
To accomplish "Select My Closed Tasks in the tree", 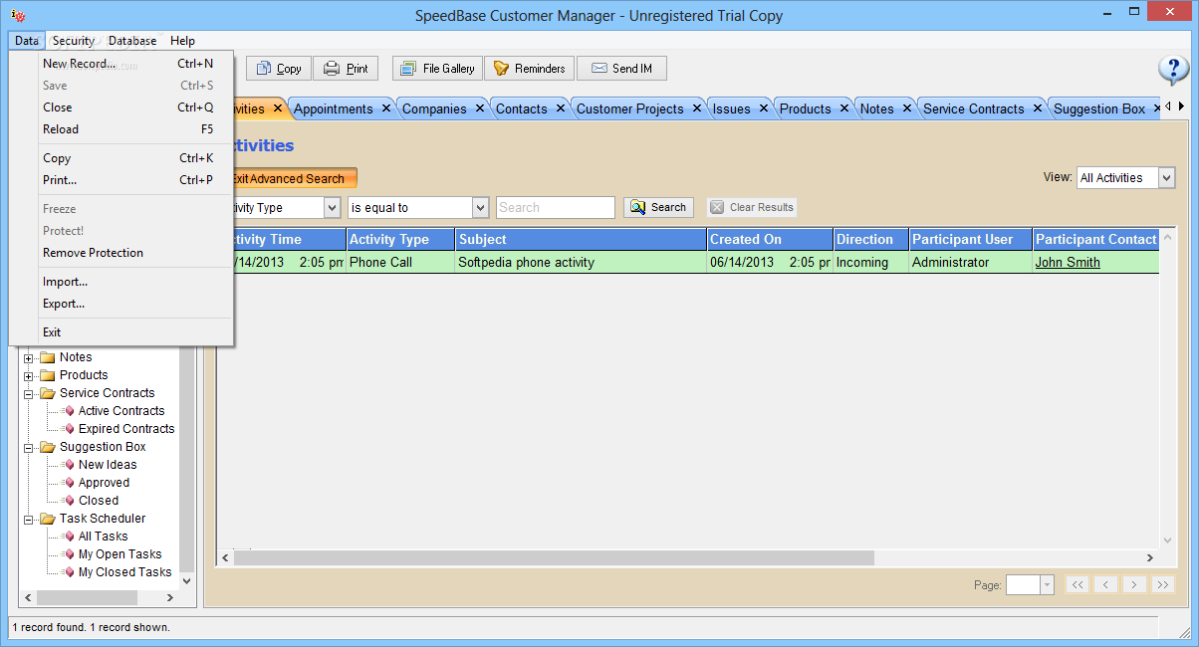I will tap(124, 572).
